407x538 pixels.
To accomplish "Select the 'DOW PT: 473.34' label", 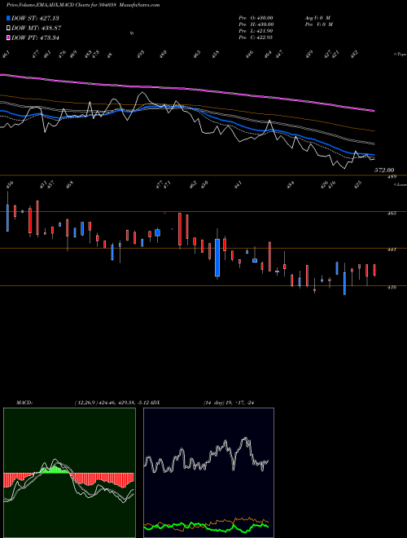I will click(x=35, y=37).
